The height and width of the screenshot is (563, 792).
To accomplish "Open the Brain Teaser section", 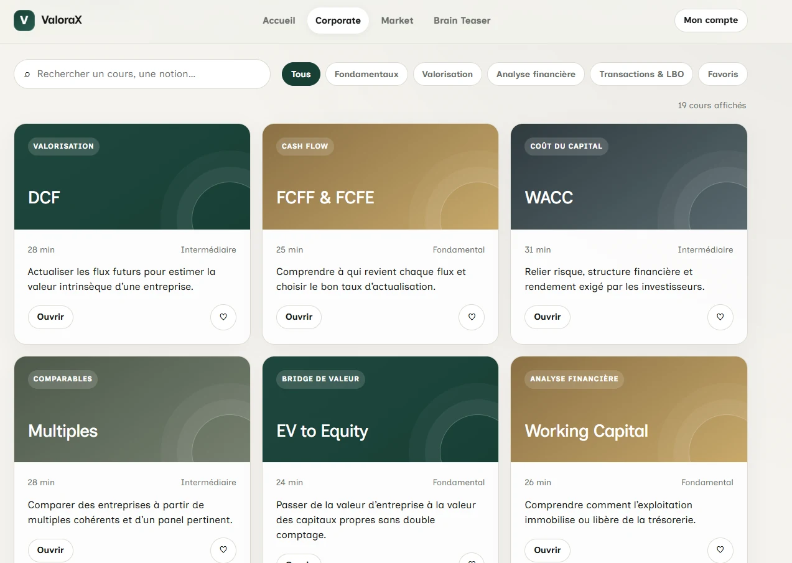I will click(x=462, y=21).
